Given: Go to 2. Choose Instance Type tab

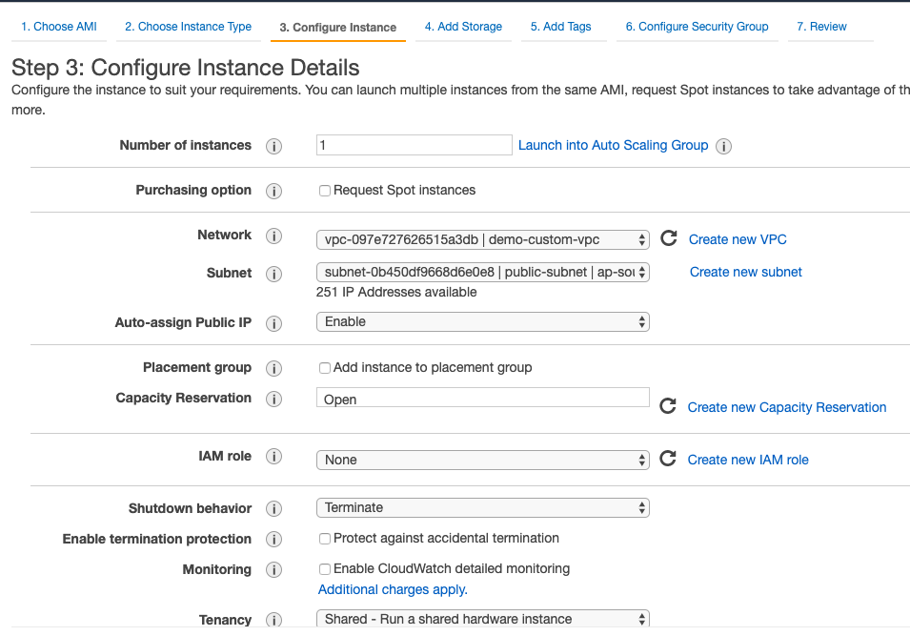Looking at the screenshot, I should [x=188, y=27].
